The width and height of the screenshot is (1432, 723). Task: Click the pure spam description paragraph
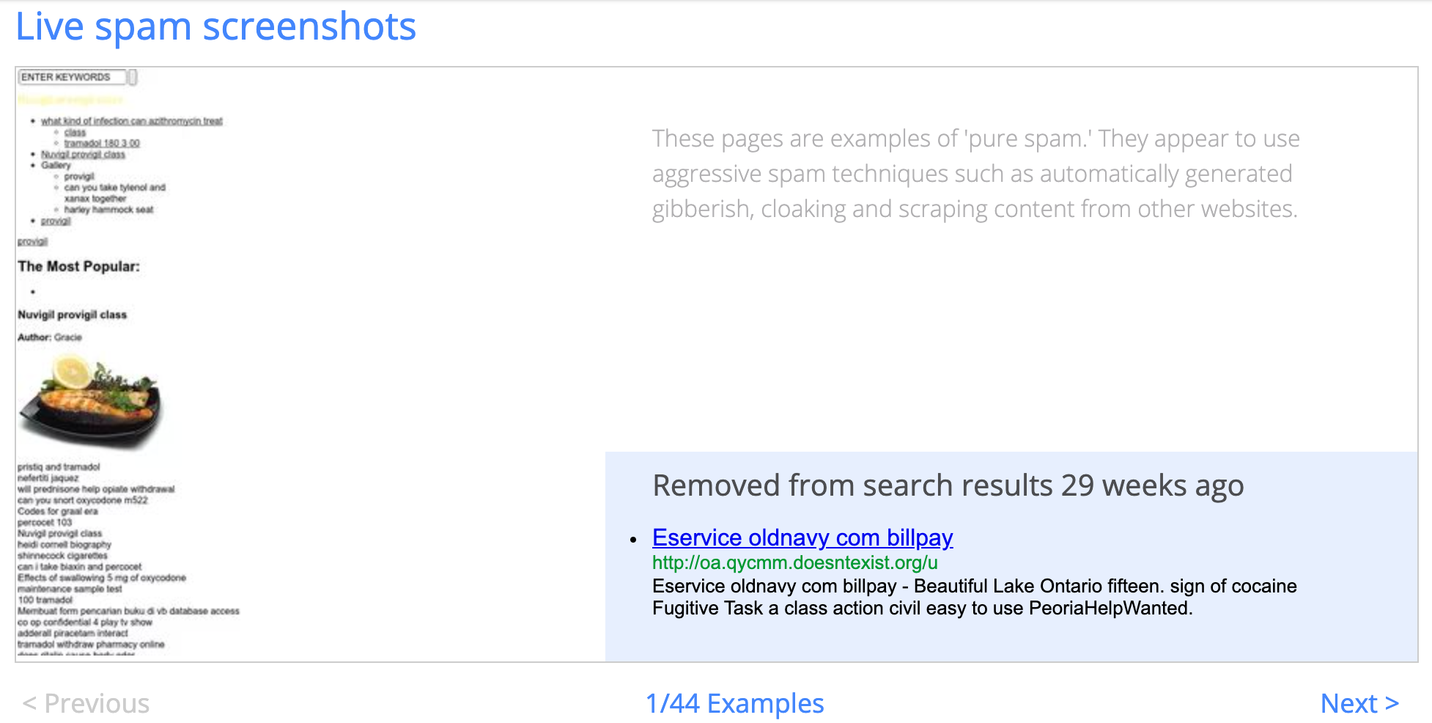tap(976, 174)
